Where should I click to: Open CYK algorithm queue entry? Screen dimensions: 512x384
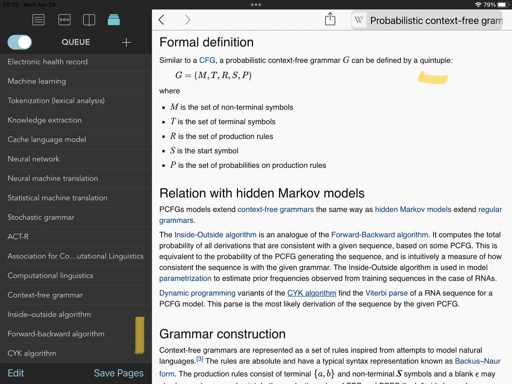[76, 353]
